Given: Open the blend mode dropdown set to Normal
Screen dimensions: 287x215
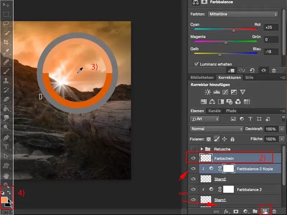Looking at the screenshot, I should coord(216,129).
